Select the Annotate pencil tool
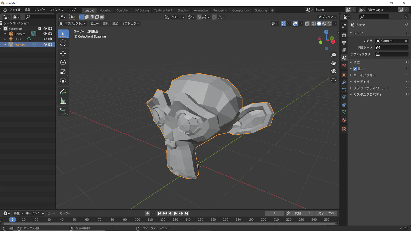Image resolution: width=411 pixels, height=231 pixels. 63,92
